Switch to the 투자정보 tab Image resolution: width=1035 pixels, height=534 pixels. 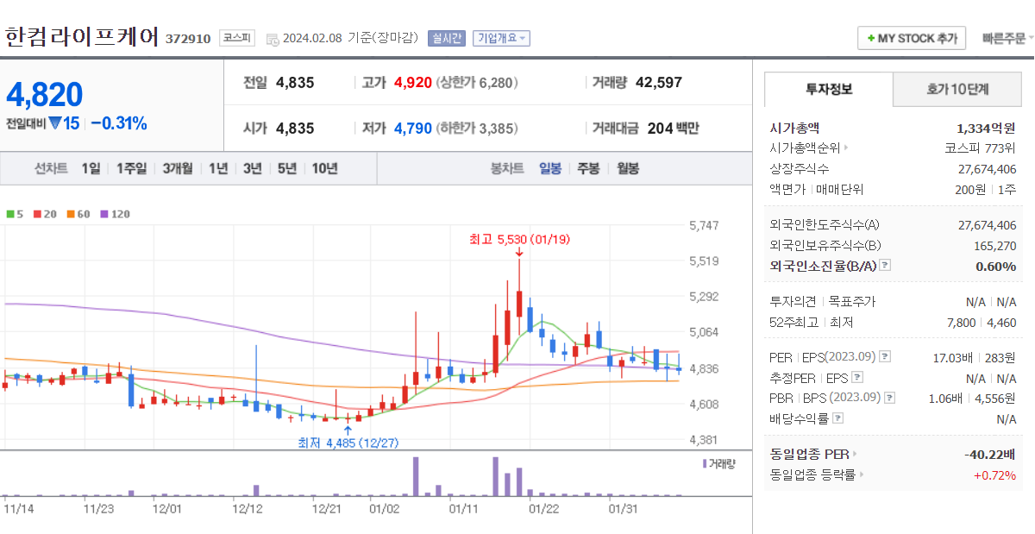click(828, 89)
